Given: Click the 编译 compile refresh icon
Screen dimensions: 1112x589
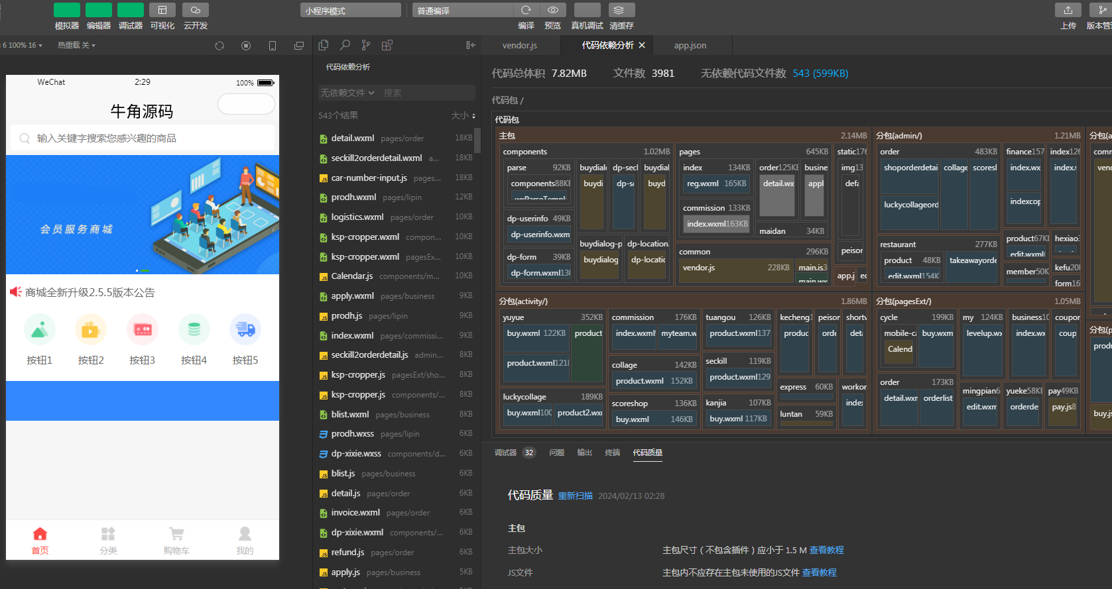Looking at the screenshot, I should point(526,10).
